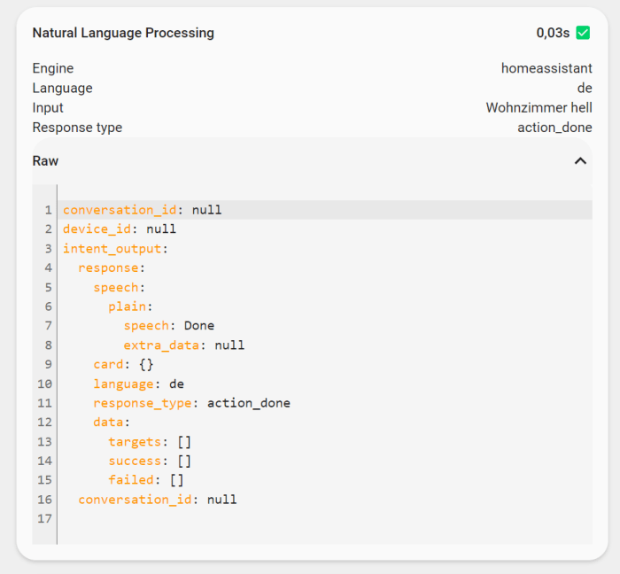Screen dimensions: 620x574
Task: Click the language: de code line
Action: click(138, 384)
